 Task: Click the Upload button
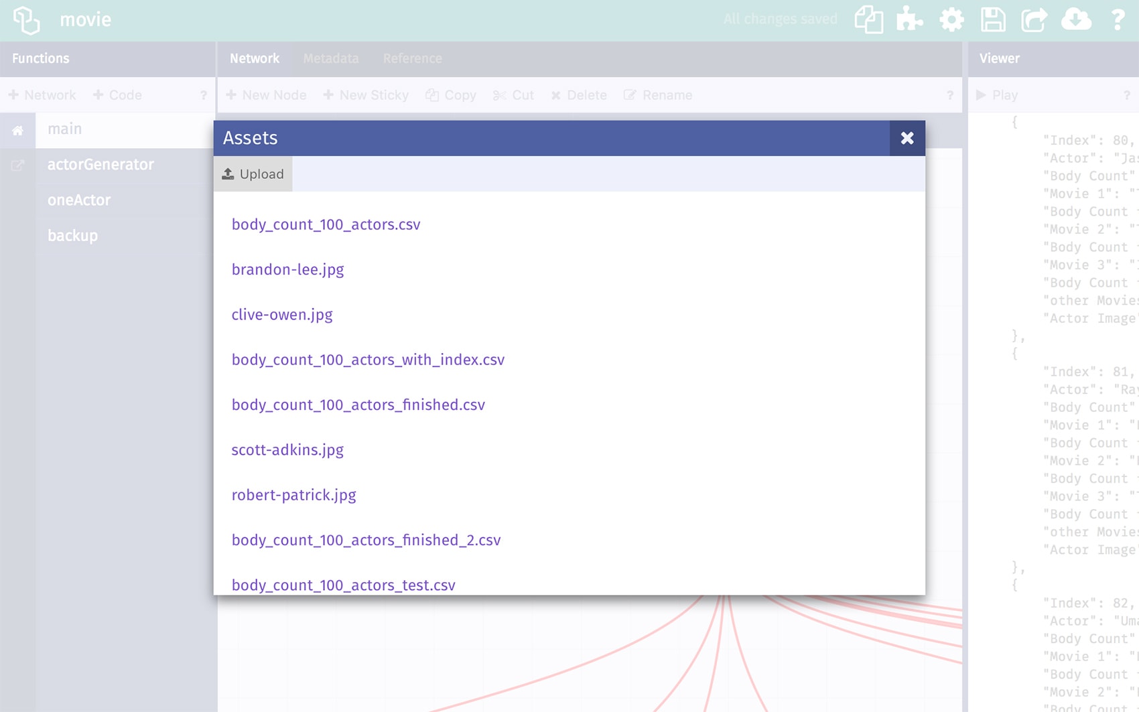point(253,174)
